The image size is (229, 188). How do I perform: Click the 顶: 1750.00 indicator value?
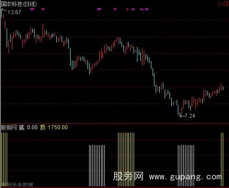(x=54, y=127)
